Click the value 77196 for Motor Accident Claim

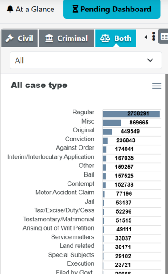124,194
